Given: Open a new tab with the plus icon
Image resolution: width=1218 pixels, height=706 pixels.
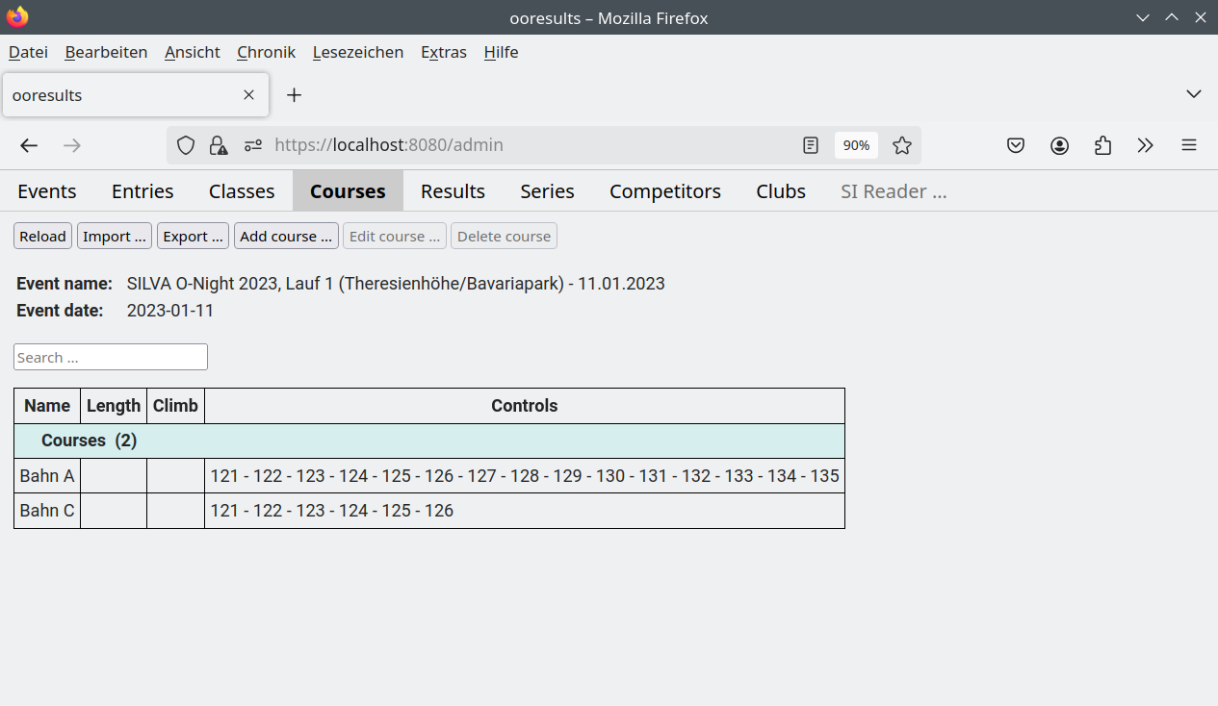Looking at the screenshot, I should (x=295, y=95).
